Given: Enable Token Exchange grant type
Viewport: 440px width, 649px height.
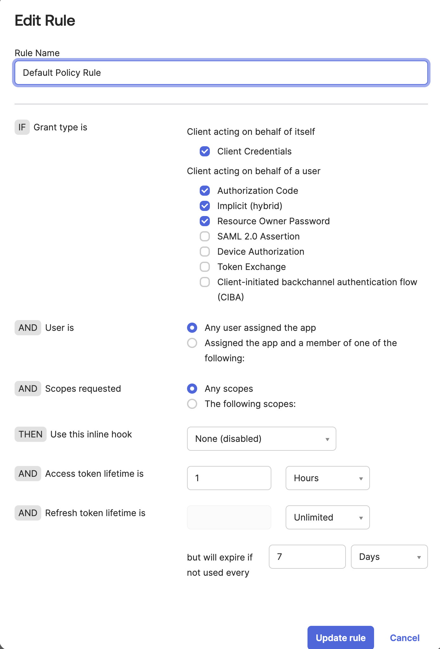Looking at the screenshot, I should pyautogui.click(x=205, y=267).
